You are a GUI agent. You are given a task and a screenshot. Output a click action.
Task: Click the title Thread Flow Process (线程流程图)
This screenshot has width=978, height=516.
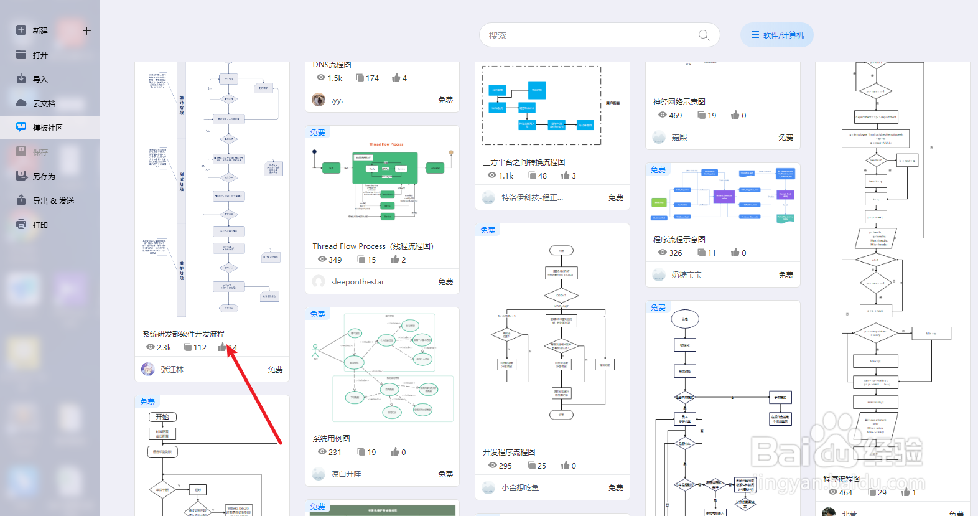click(x=373, y=246)
